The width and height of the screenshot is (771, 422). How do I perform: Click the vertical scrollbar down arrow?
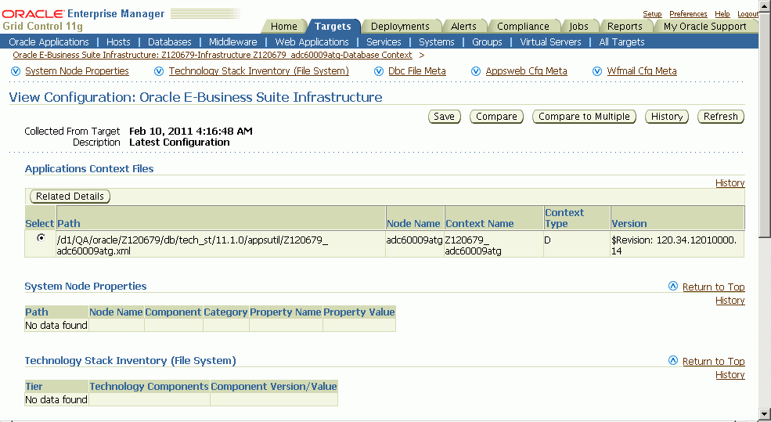(x=765, y=413)
